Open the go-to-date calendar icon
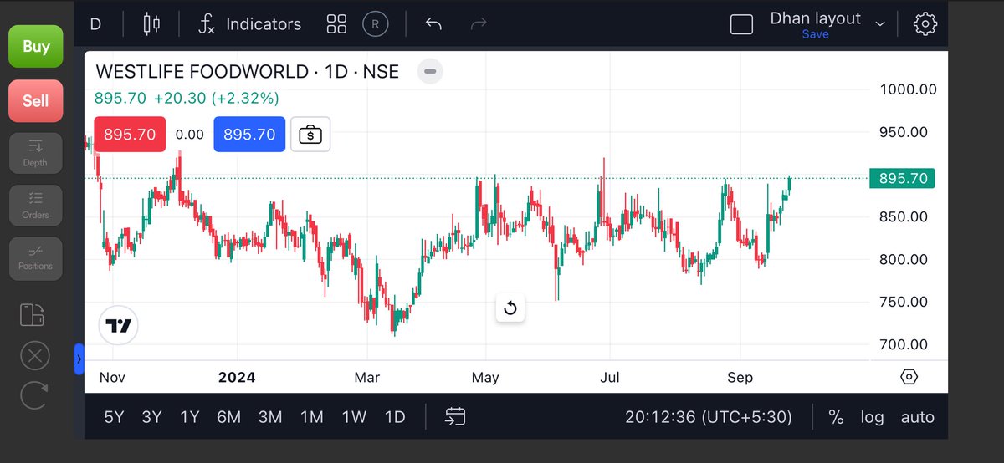1004x463 pixels. [x=455, y=416]
